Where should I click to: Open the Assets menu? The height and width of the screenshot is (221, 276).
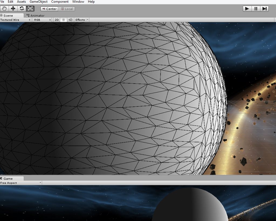(22, 2)
